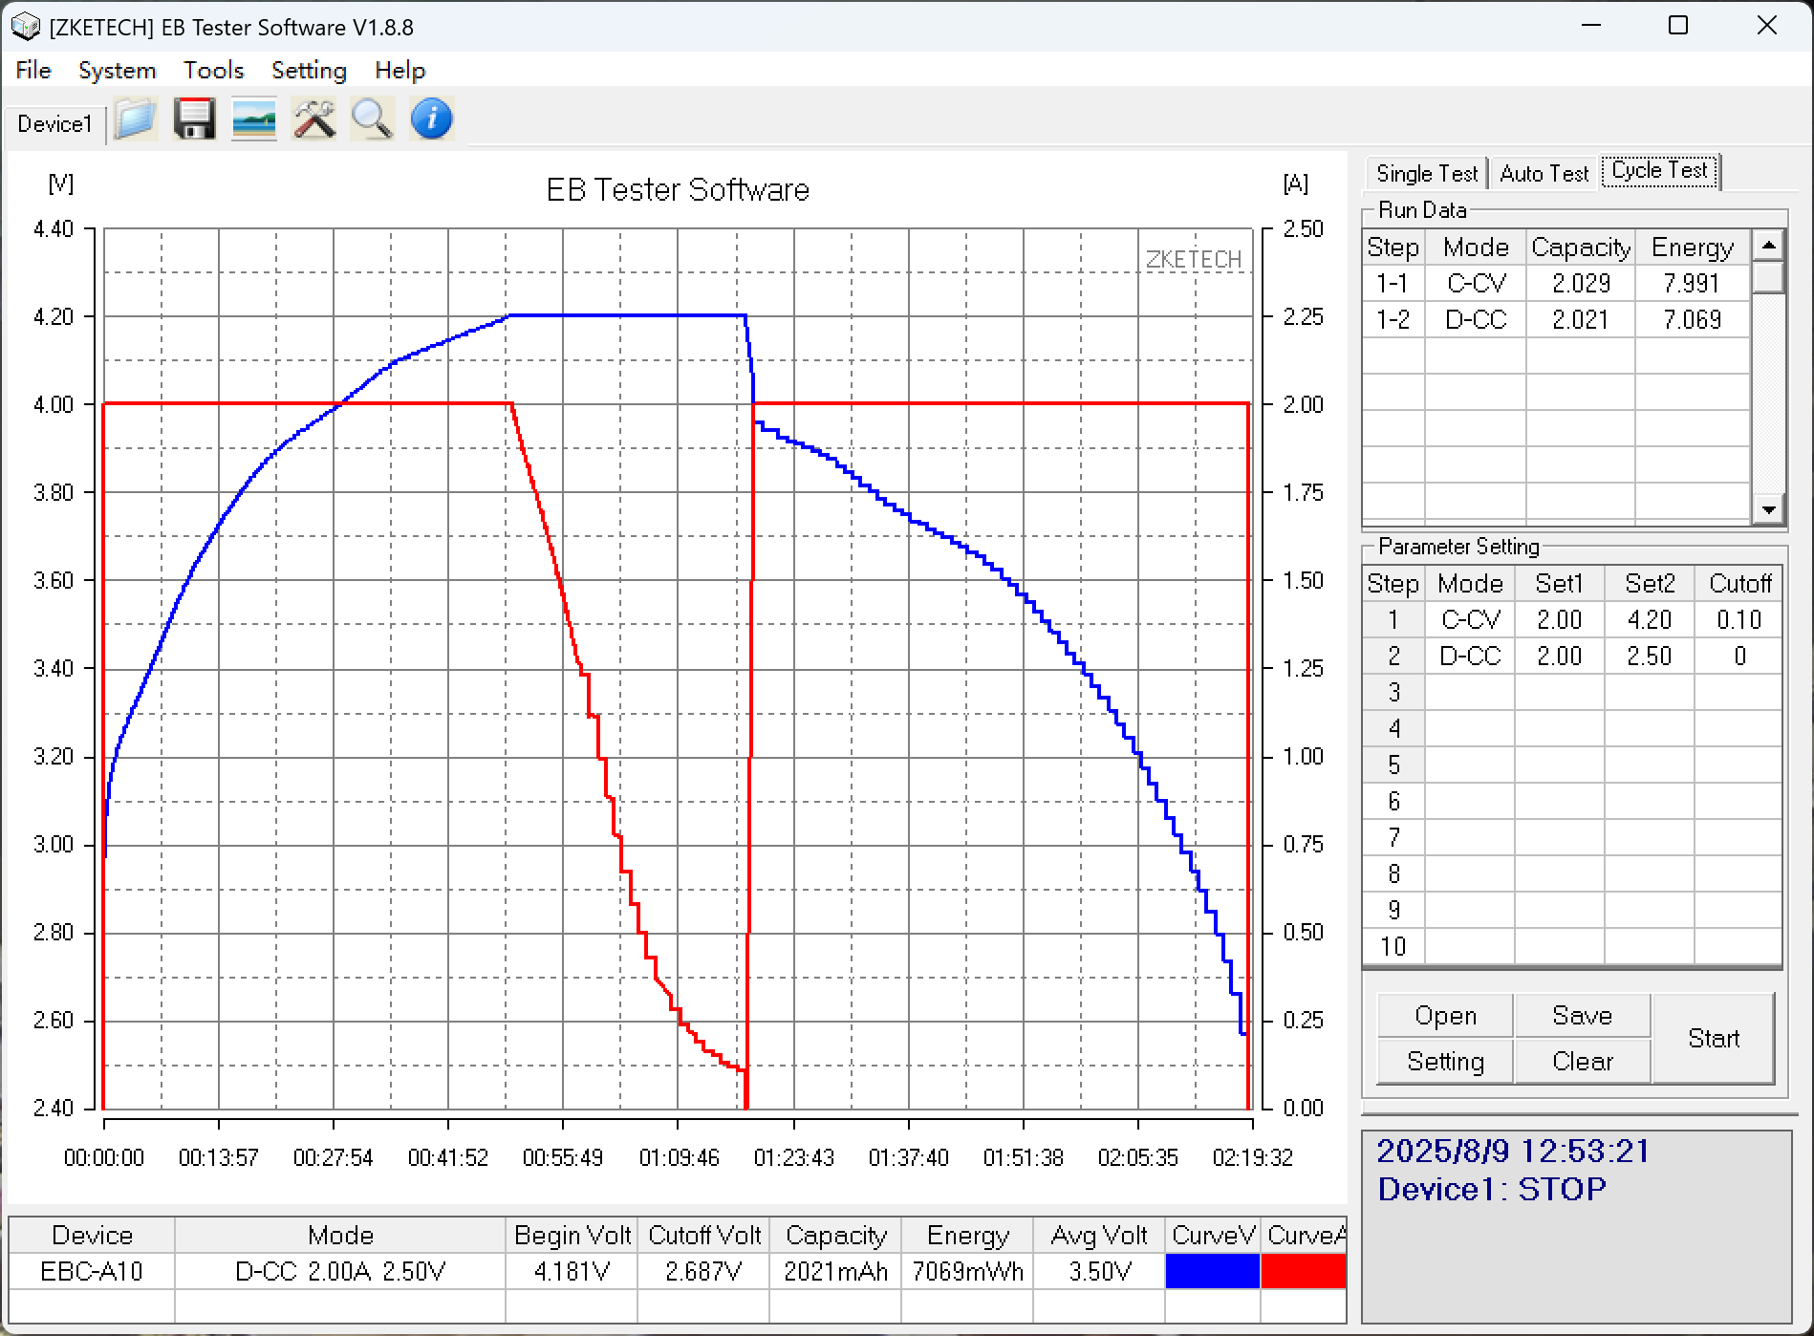Click step 2 Set2 value 2.50
1814x1336 pixels.
[1650, 657]
